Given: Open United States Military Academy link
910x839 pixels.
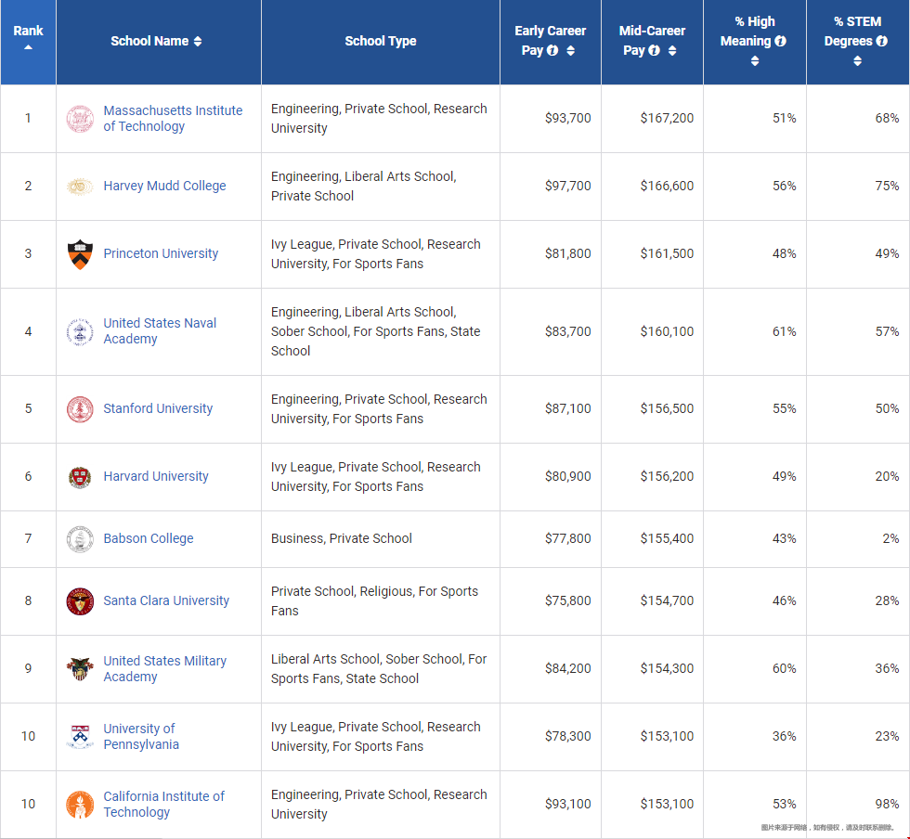Looking at the screenshot, I should pyautogui.click(x=165, y=668).
